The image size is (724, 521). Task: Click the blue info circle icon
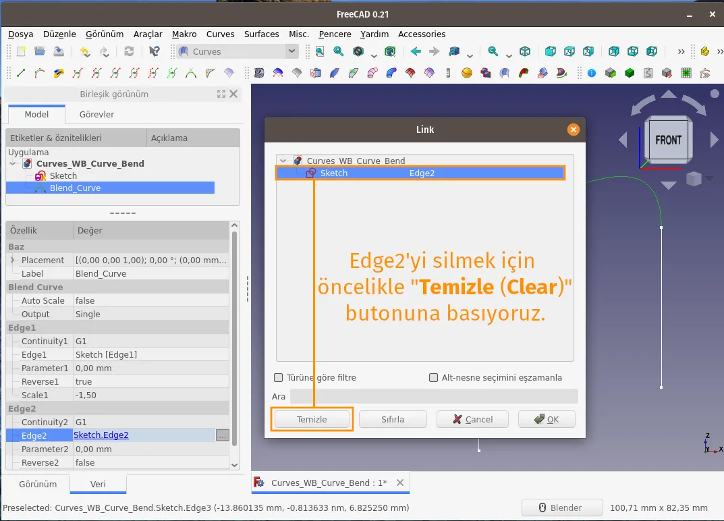tap(592, 72)
